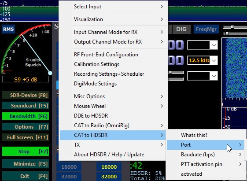Open the Visualization submenu
Viewport: 247px width, 181px height.
(113, 19)
